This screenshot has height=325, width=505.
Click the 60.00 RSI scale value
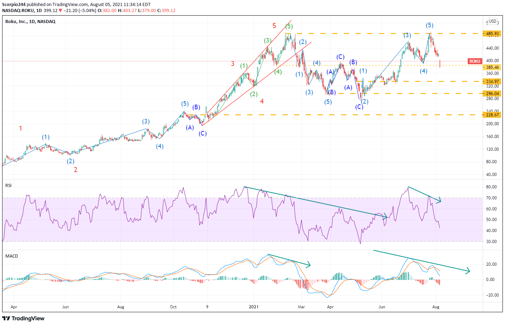pyautogui.click(x=492, y=209)
